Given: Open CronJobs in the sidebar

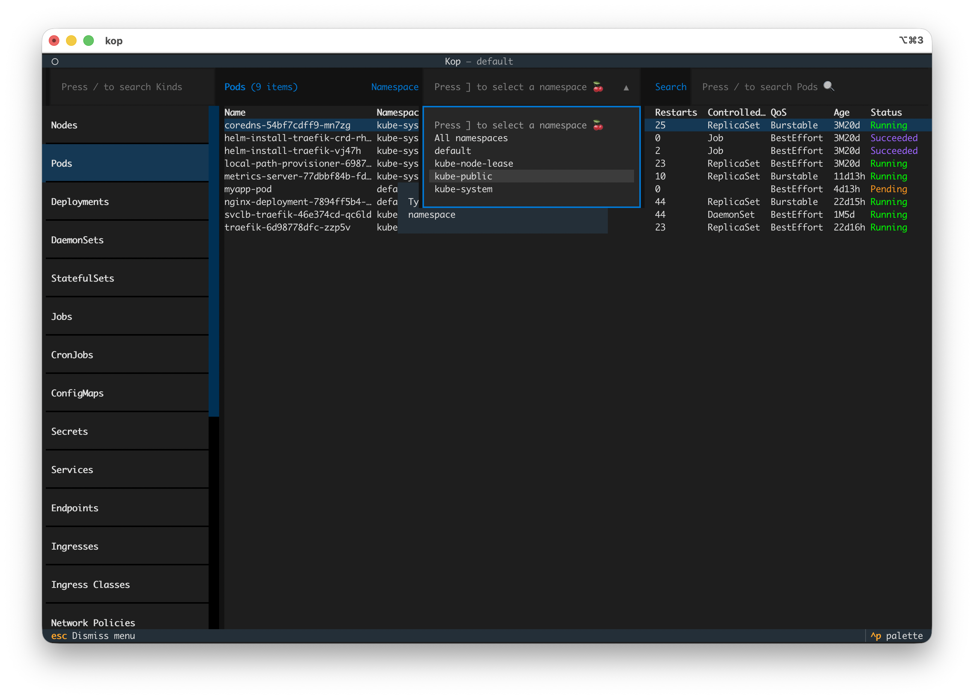Looking at the screenshot, I should coord(127,354).
